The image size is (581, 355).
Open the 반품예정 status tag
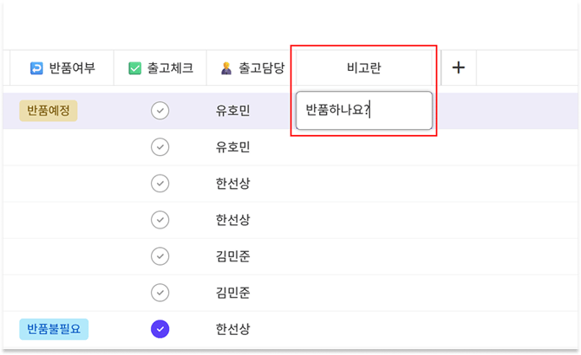[48, 110]
